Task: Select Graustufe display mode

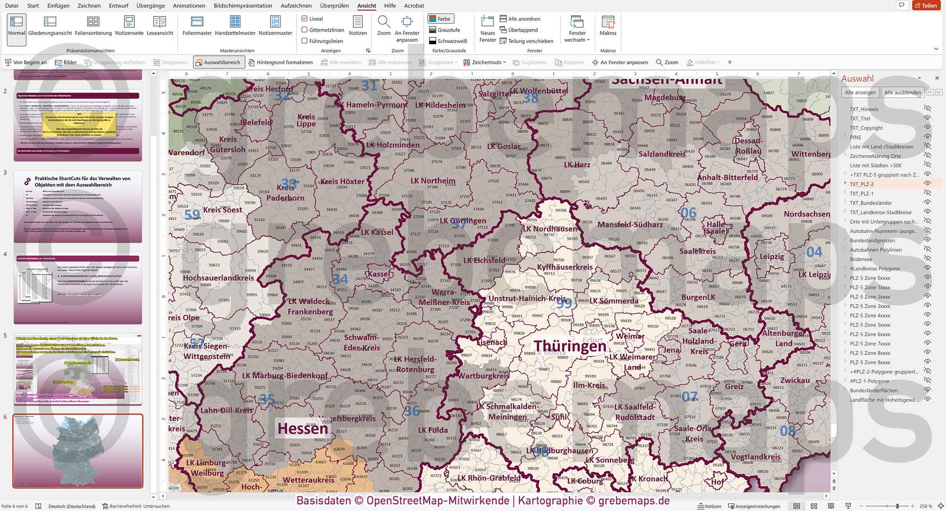Action: (444, 29)
